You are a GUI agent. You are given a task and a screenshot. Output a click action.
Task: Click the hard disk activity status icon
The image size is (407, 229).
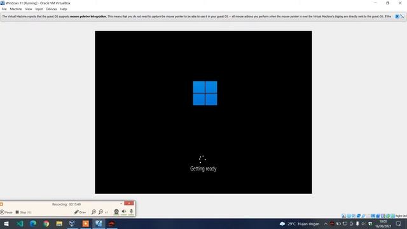pyautogui.click(x=344, y=216)
